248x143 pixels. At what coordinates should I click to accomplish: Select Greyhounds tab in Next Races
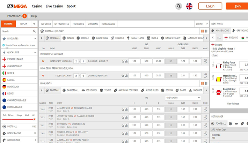(240, 30)
